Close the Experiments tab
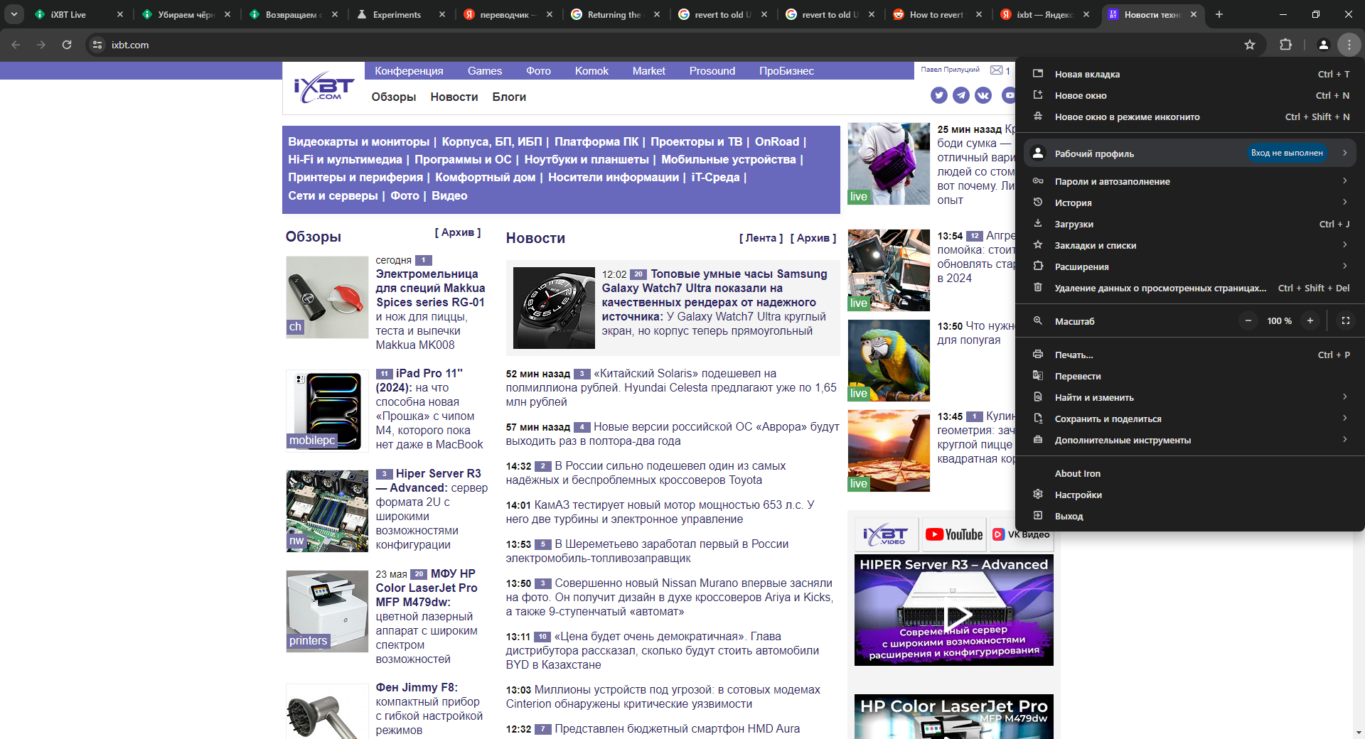This screenshot has height=739, width=1365. 441,14
